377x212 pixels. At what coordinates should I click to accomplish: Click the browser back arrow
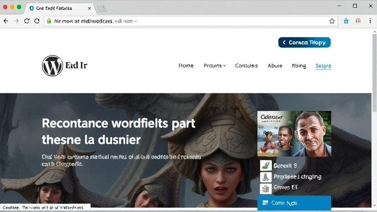coord(6,21)
